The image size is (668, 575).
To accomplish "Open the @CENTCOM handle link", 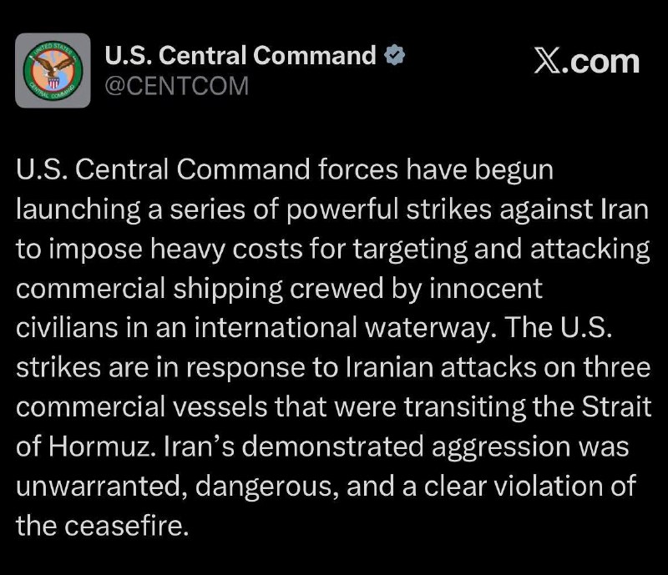I will coord(176,86).
